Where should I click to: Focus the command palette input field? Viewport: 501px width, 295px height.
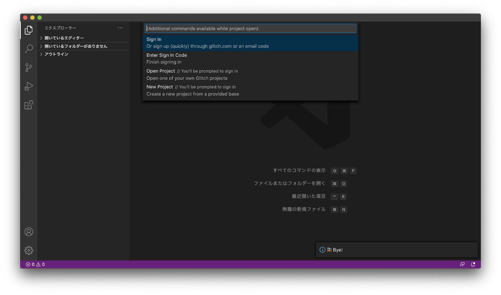250,28
